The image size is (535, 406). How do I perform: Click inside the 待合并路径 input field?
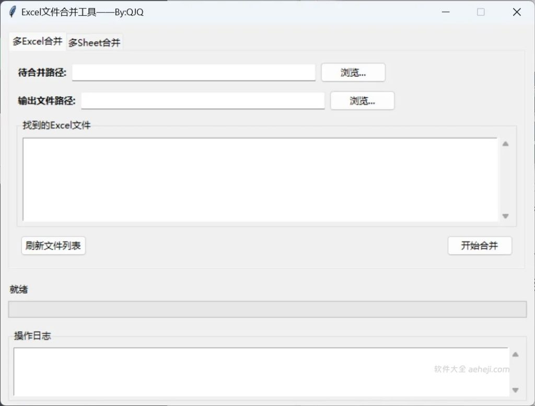(193, 73)
